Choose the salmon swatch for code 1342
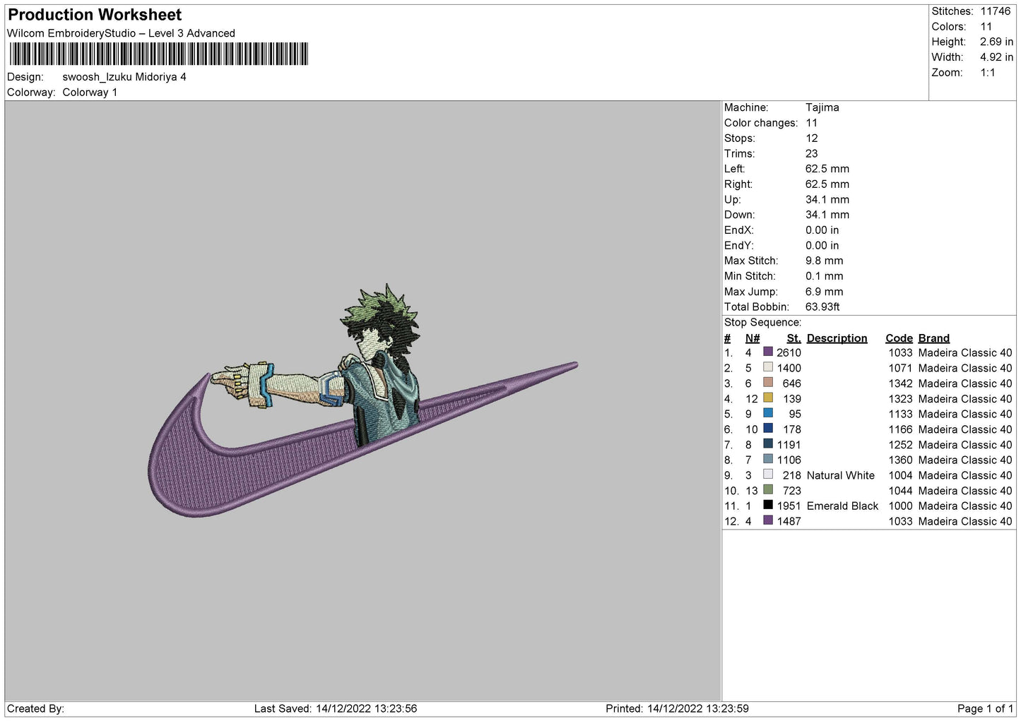This screenshot has height=721, width=1021. (x=767, y=383)
